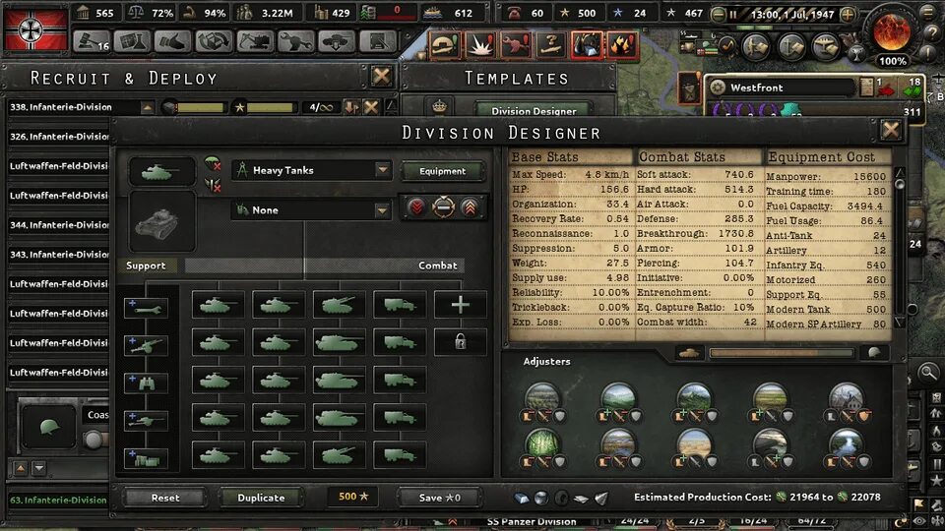The height and width of the screenshot is (531, 945).
Task: Select the forest terrain adjuster icon
Action: coord(541,442)
